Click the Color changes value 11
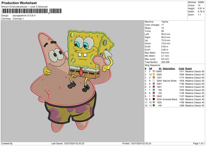206x146 pixels. pyautogui.click(x=162, y=25)
